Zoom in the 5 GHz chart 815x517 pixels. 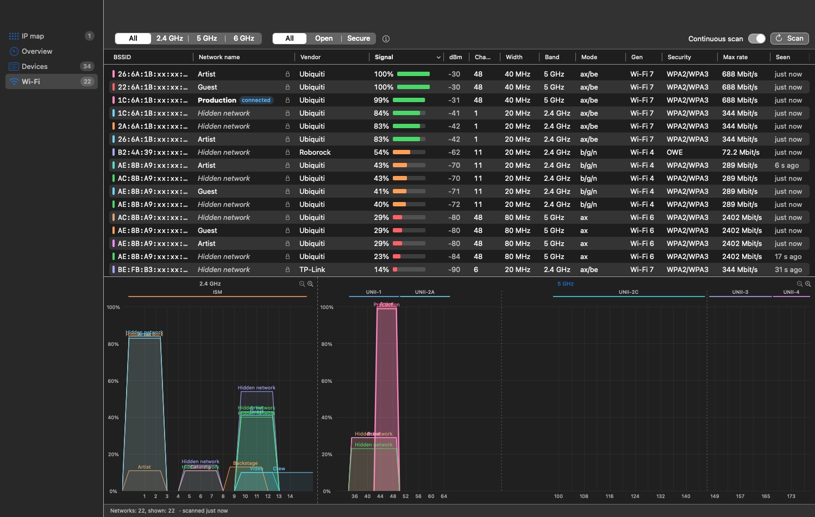(808, 283)
